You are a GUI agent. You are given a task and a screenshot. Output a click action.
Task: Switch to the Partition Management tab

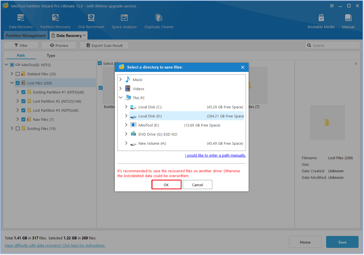coord(26,36)
